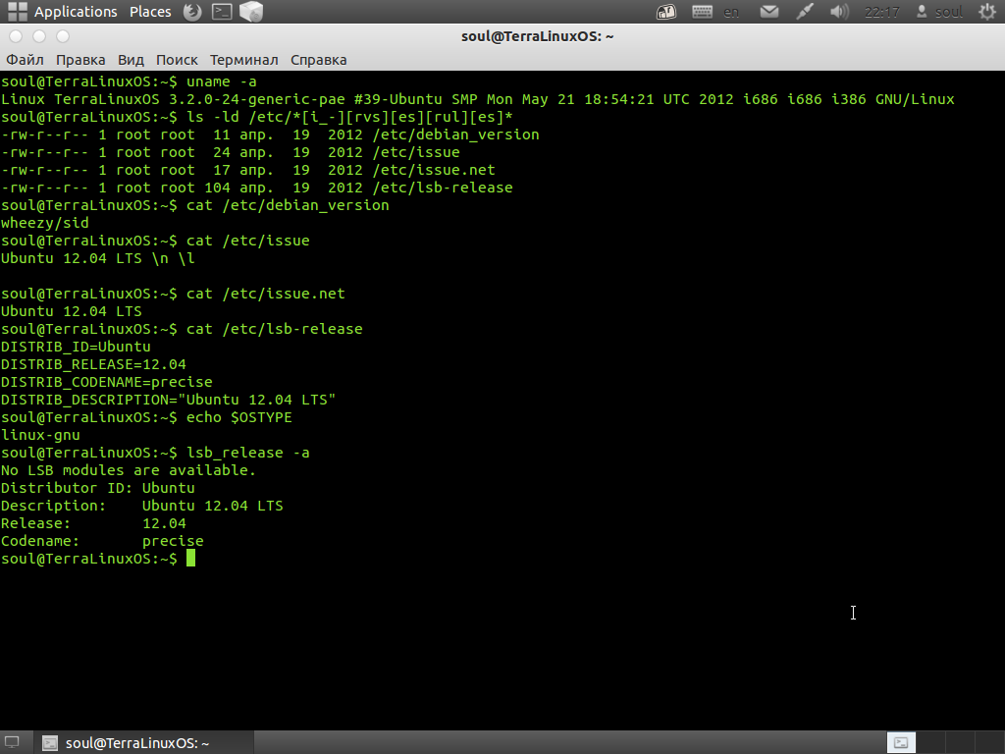The width and height of the screenshot is (1005, 754).
Task: Open the clock showing 22:17
Action: pyautogui.click(x=881, y=12)
